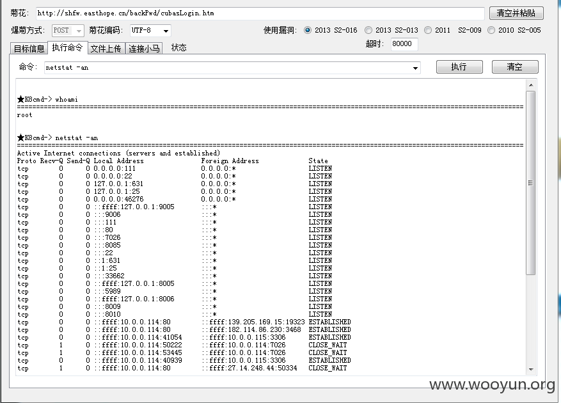Screen dimensions: 561x403
Task: Click the 状态 status label
Action: pyautogui.click(x=179, y=48)
